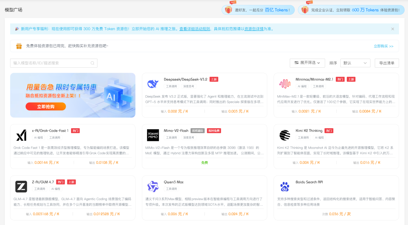This screenshot has width=408, height=225.
Task: Click the gift icon in the free resource notice
Action: click(x=19, y=46)
